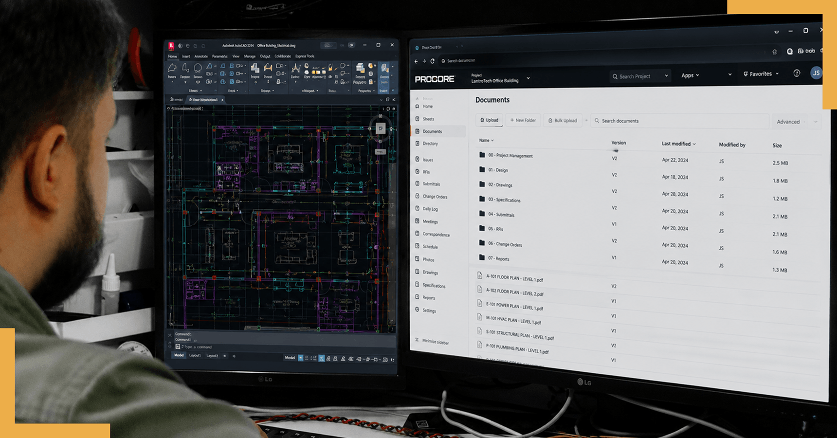
Task: Click the ViewCube in the AutoCAD drawing area
Action: (x=381, y=128)
